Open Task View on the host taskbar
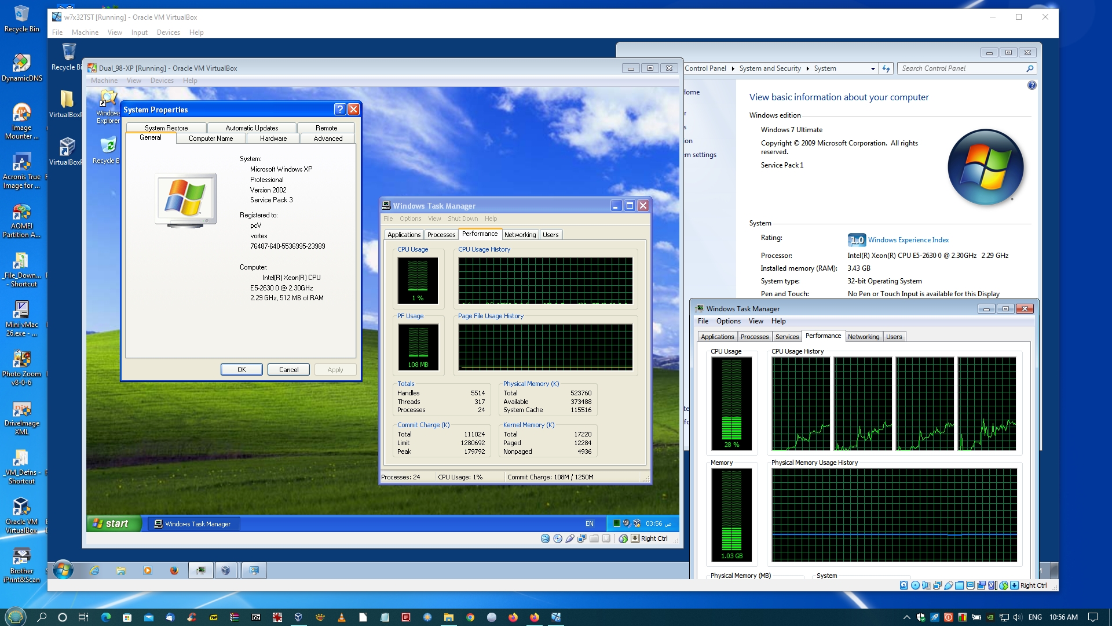 [83, 617]
